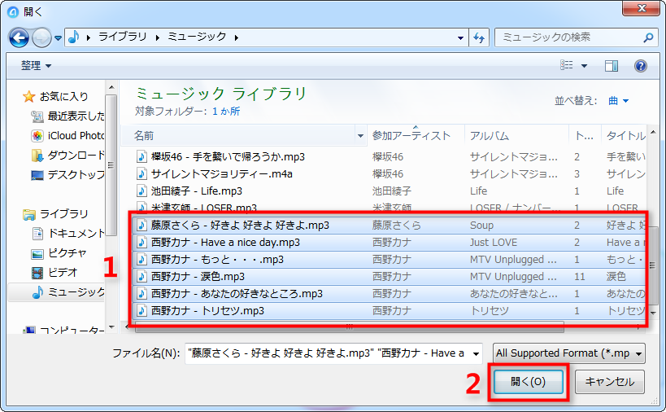The image size is (666, 412).
Task: Open ビデオ library in the navigation pane
Action: 63,272
